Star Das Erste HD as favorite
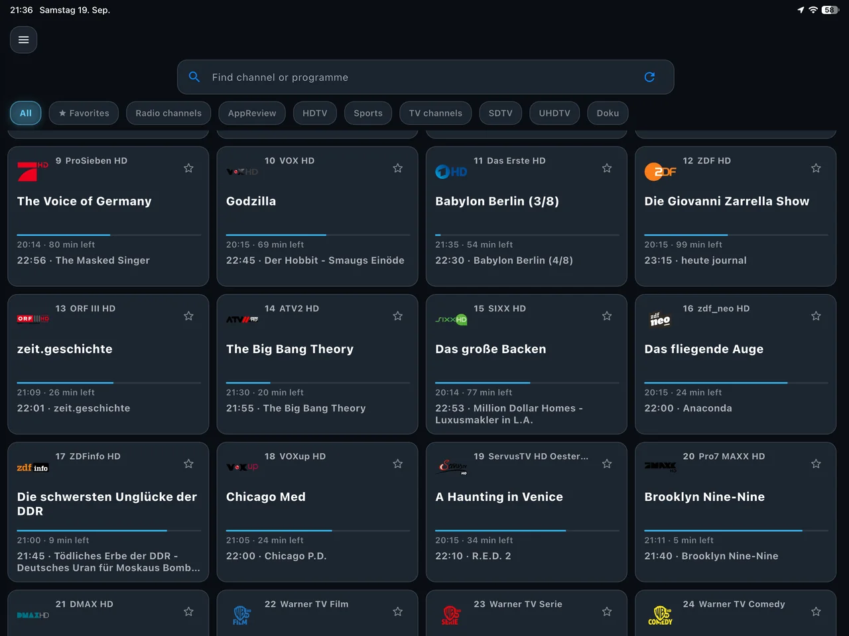 607,168
